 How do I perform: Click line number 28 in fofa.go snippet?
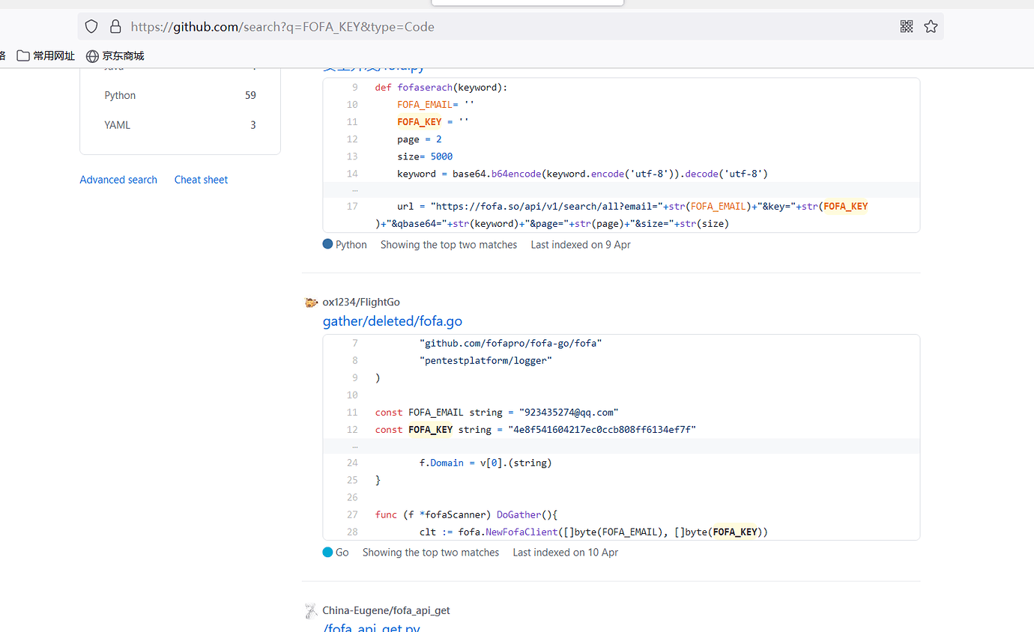(352, 532)
